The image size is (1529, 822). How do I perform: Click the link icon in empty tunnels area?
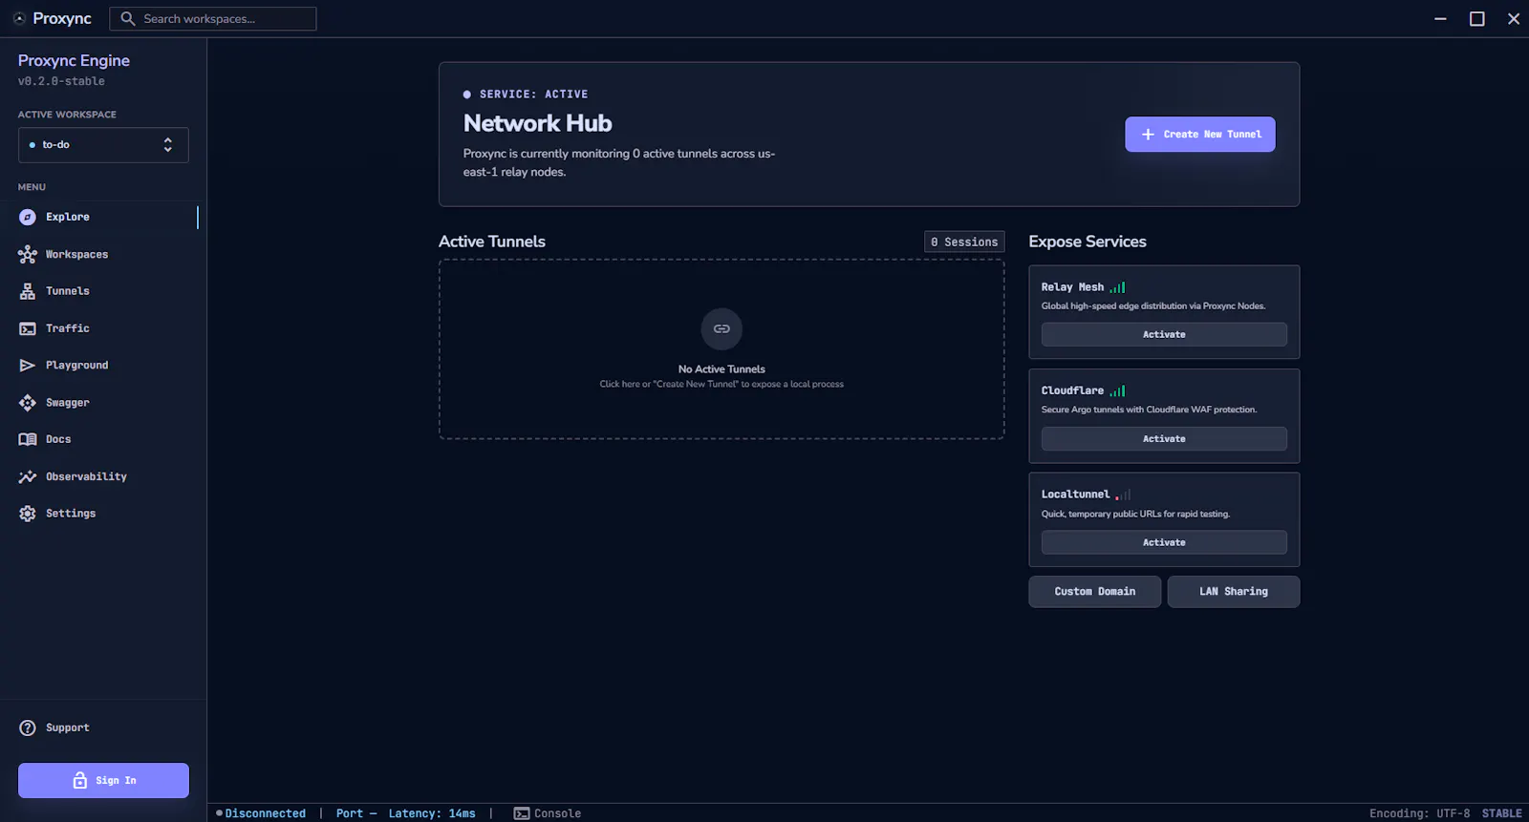click(x=721, y=328)
